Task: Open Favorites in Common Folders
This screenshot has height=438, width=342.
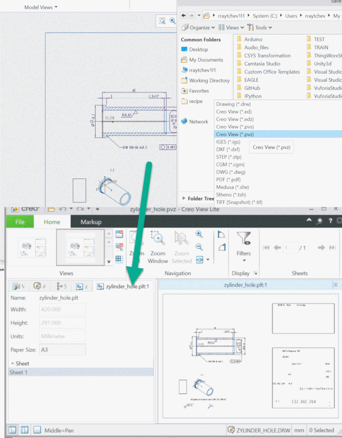Action: 195,90
